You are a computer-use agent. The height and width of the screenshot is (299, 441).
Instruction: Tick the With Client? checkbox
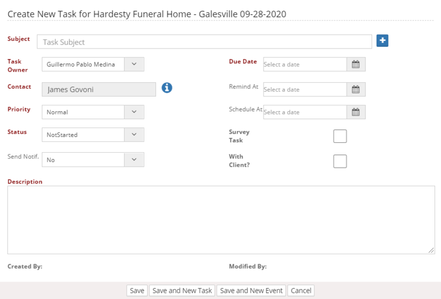[x=340, y=161]
